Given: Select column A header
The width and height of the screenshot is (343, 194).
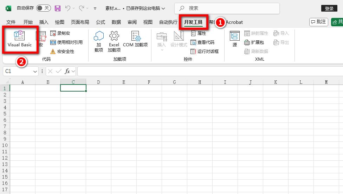Looking at the screenshot, I should 22,82.
